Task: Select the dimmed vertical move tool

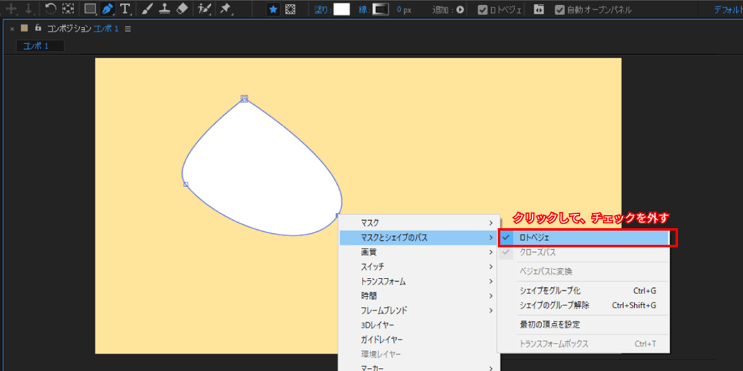Action: click(28, 9)
